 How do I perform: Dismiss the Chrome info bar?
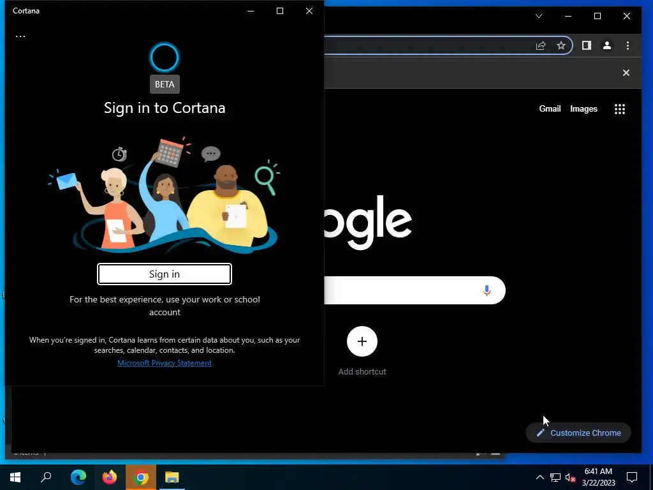coord(626,73)
